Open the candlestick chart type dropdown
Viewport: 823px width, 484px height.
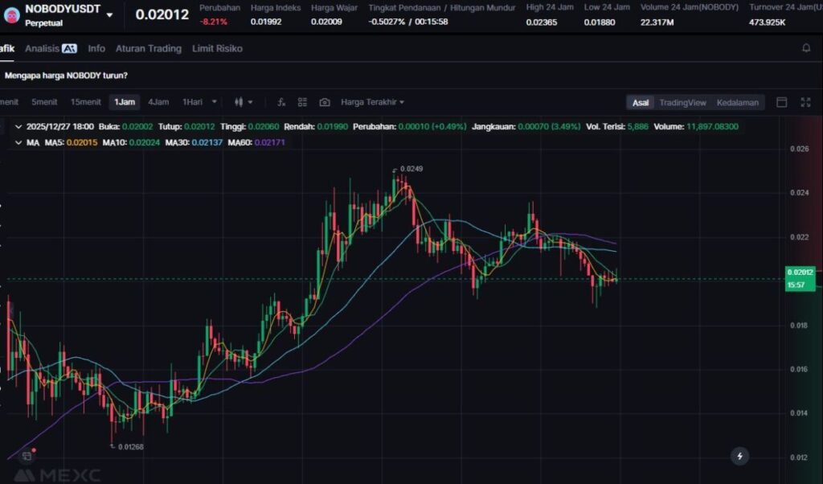[x=244, y=102]
